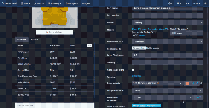Click the Print Time per piece value 2:45:21

pos(53,58)
